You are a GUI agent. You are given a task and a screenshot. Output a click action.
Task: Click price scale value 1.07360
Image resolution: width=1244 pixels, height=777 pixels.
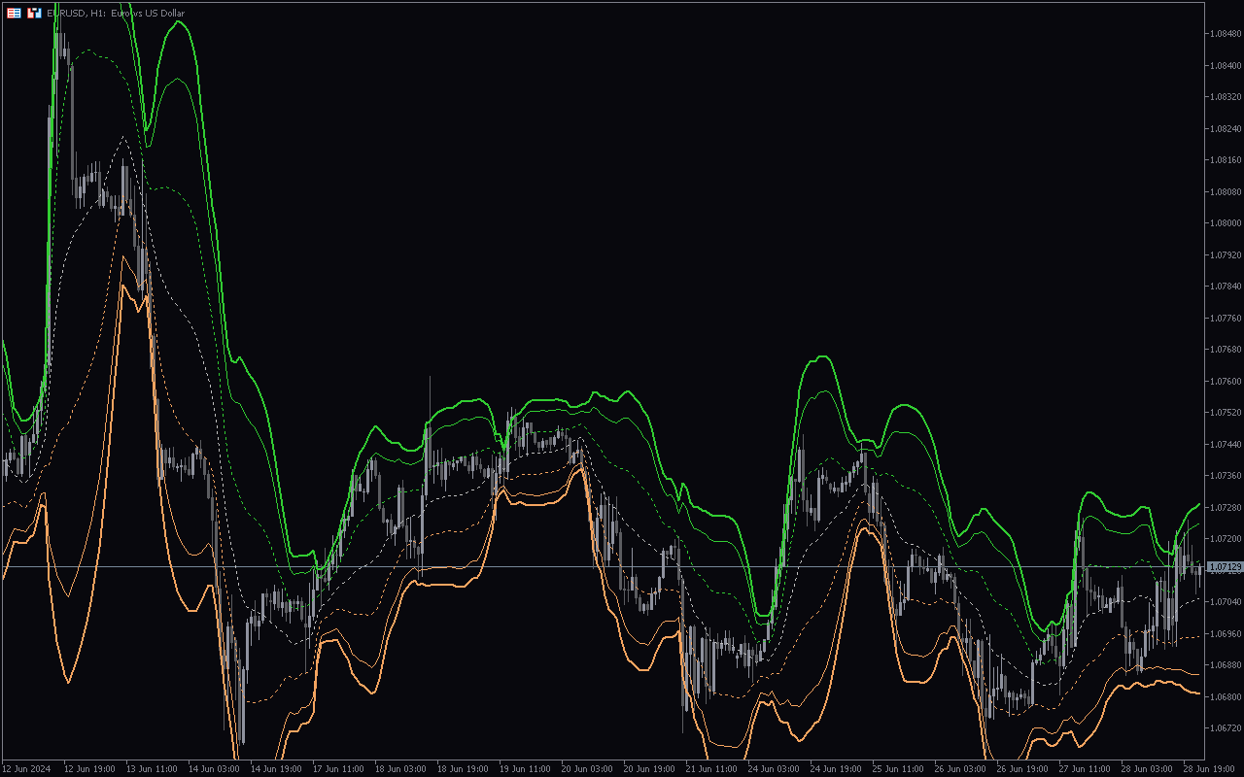[1225, 475]
